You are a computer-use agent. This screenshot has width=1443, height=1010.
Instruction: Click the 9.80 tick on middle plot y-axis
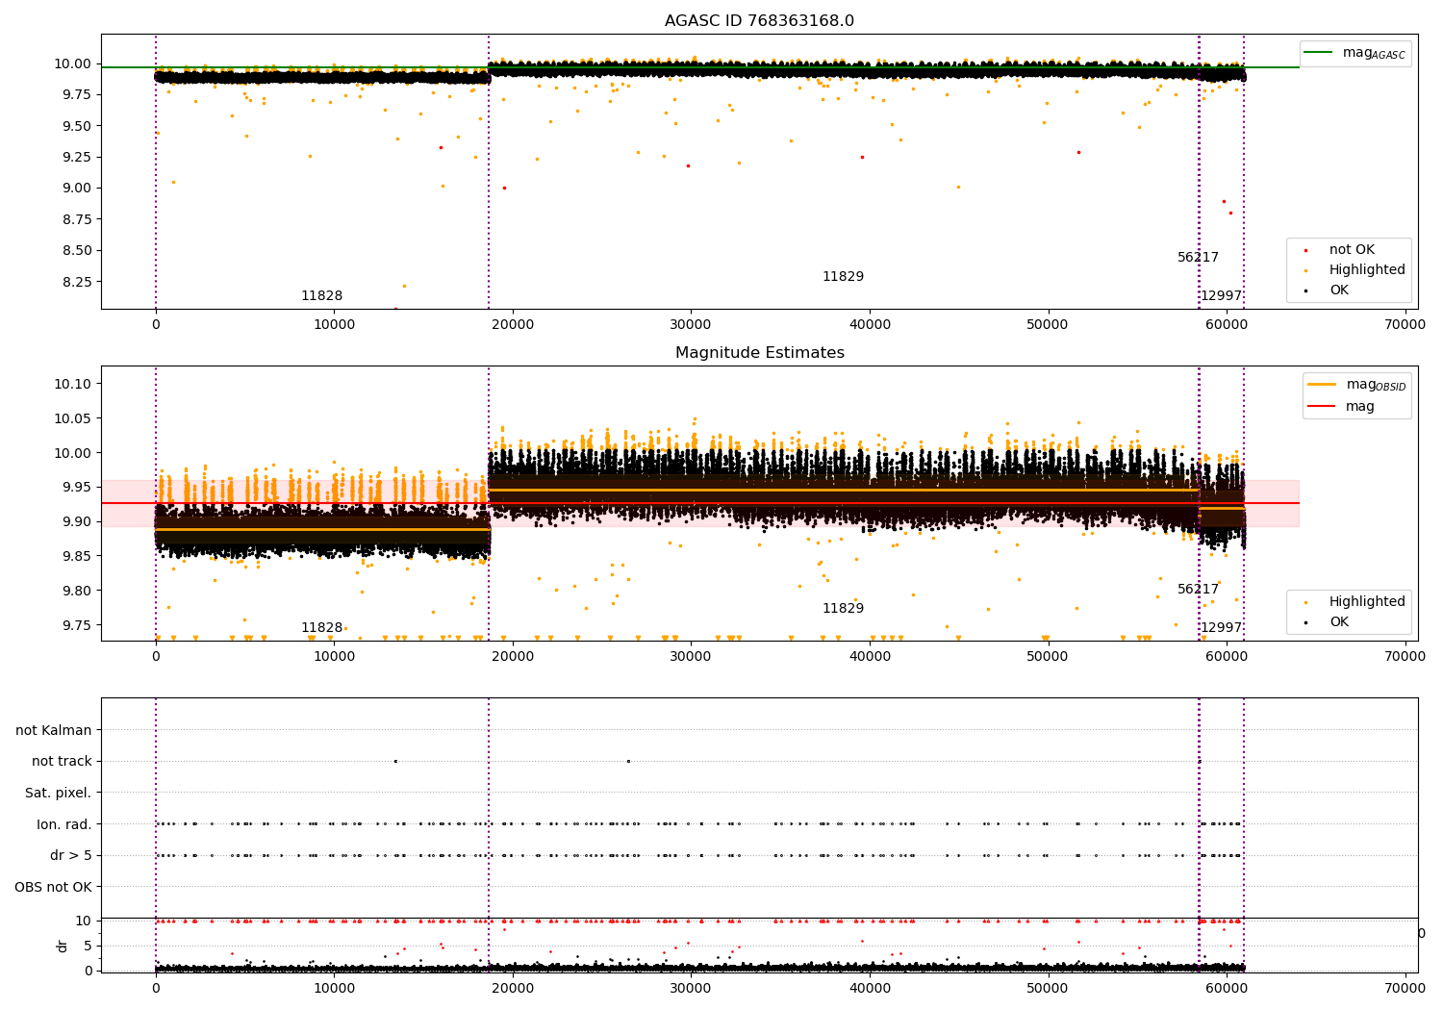(x=78, y=591)
